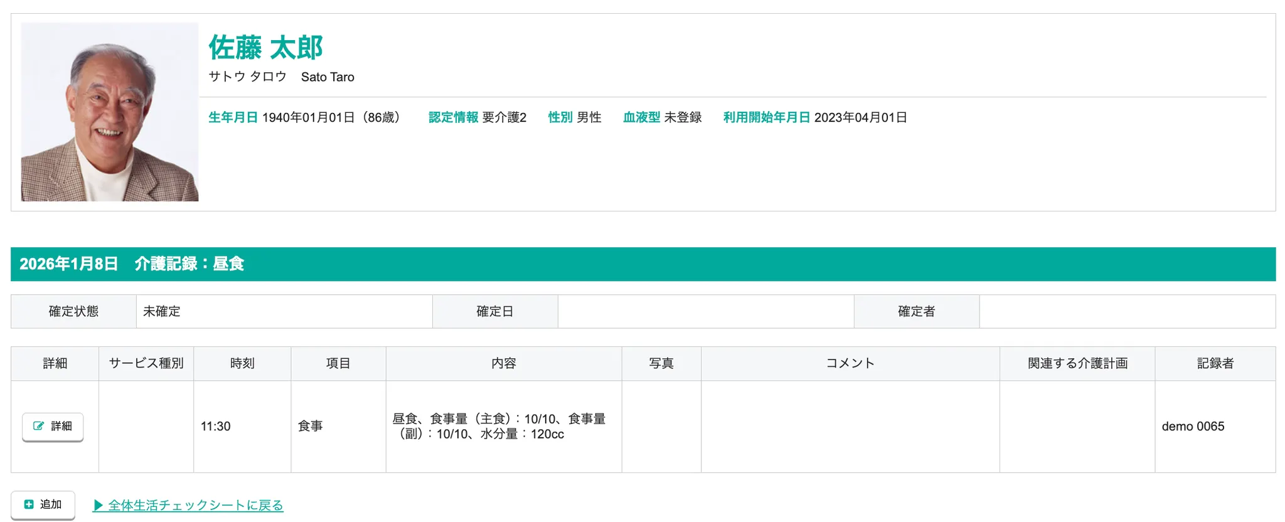This screenshot has width=1285, height=522.
Task: Click the 関連する介護計画 column header
Action: (1077, 363)
